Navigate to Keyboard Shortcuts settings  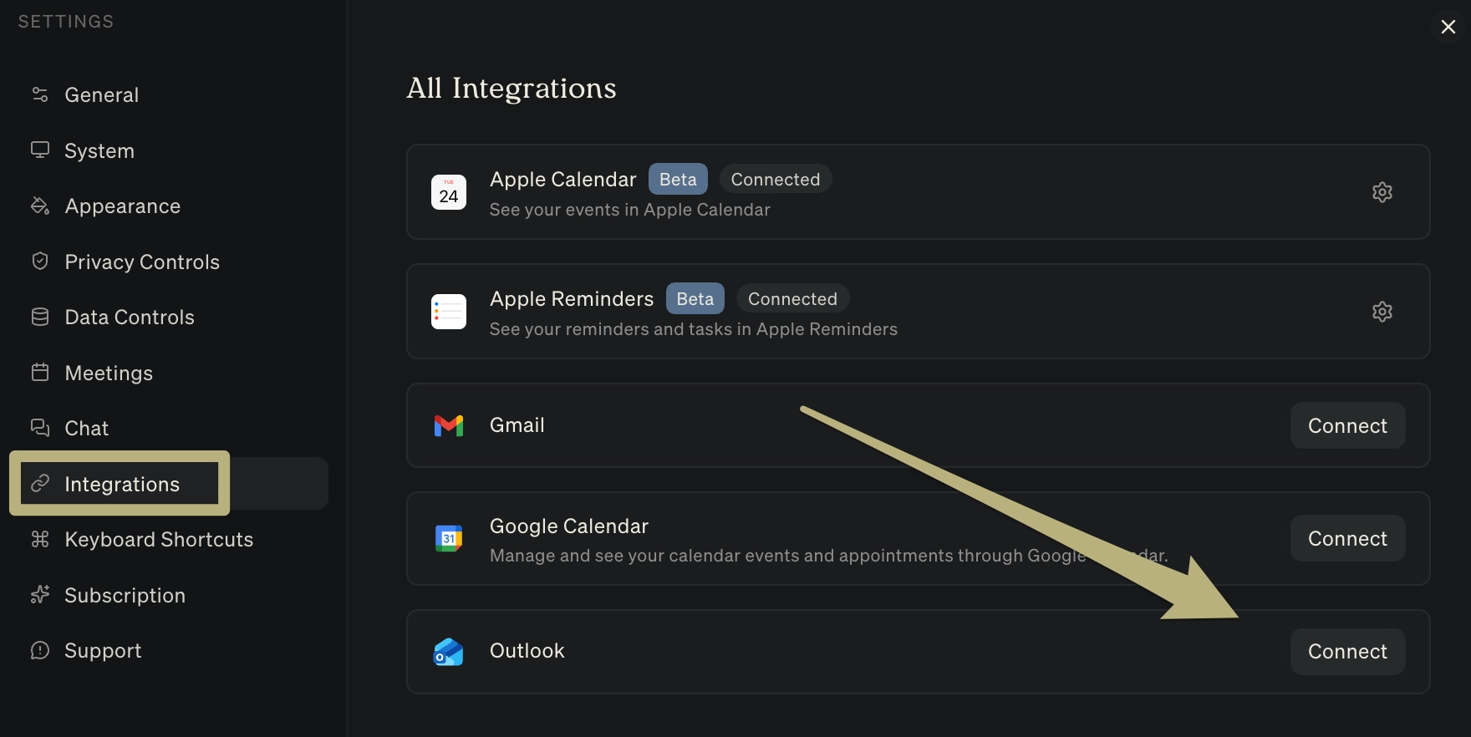coord(158,540)
